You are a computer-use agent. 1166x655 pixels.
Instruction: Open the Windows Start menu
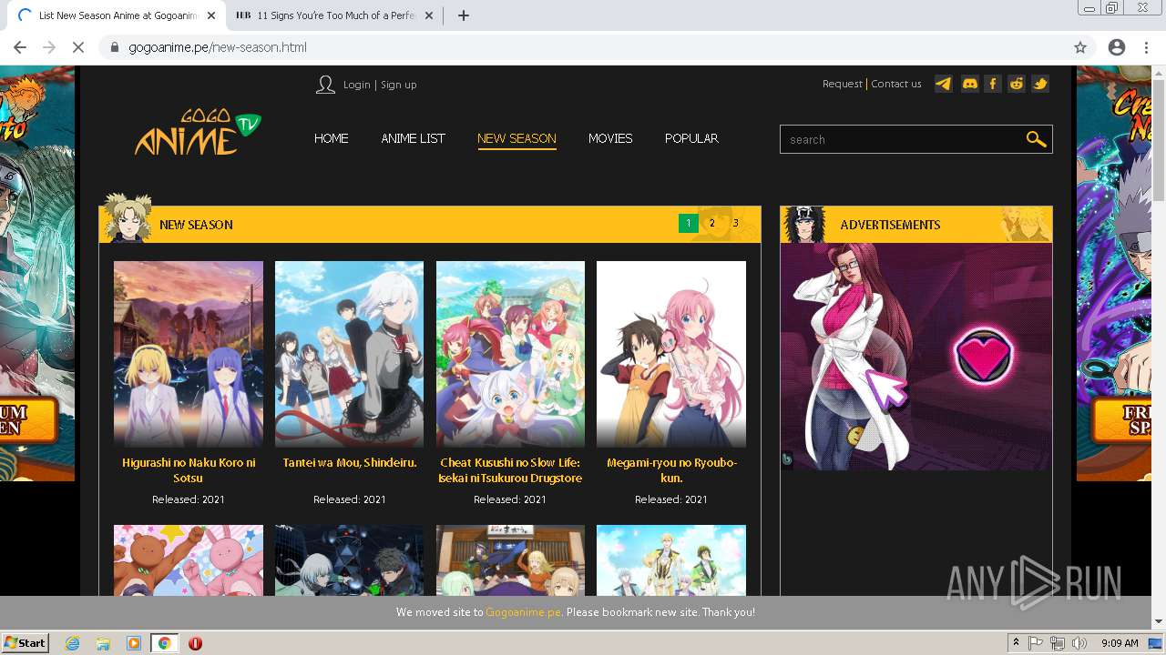pos(25,643)
